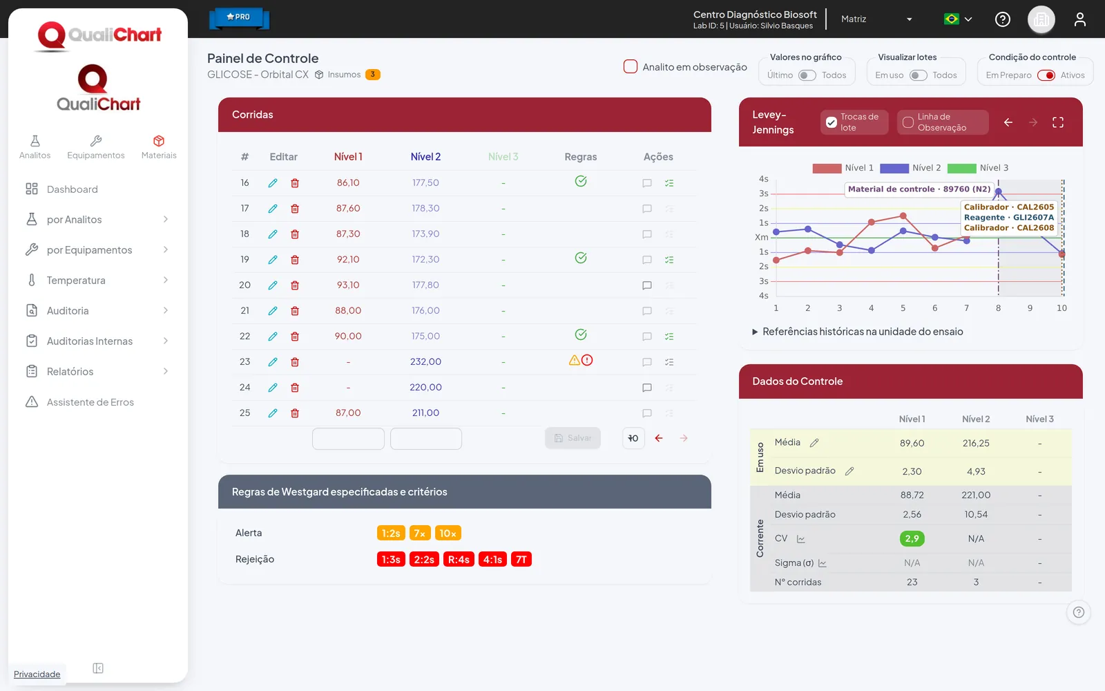Edit run 16 with pencil icon

(x=273, y=183)
